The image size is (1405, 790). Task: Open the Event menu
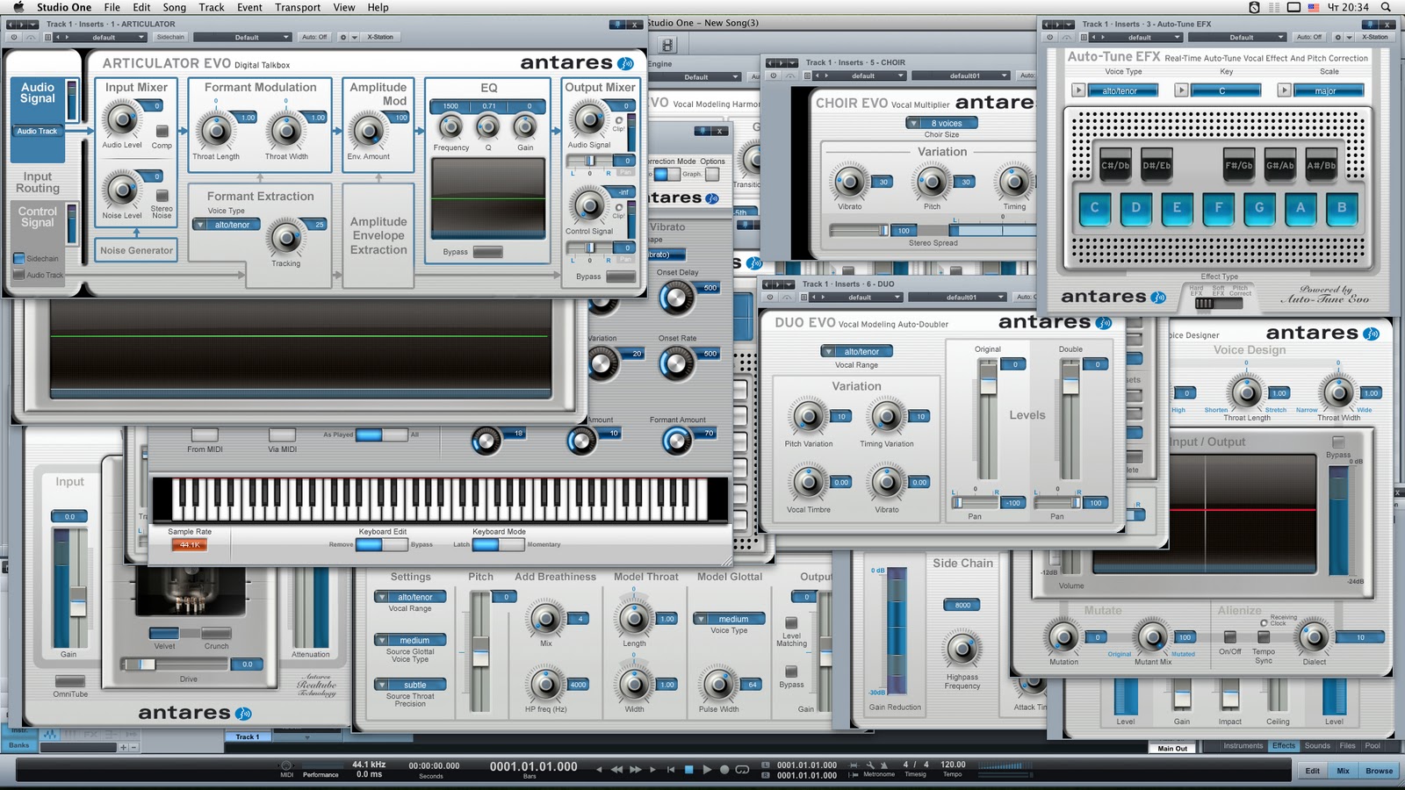[x=249, y=7]
